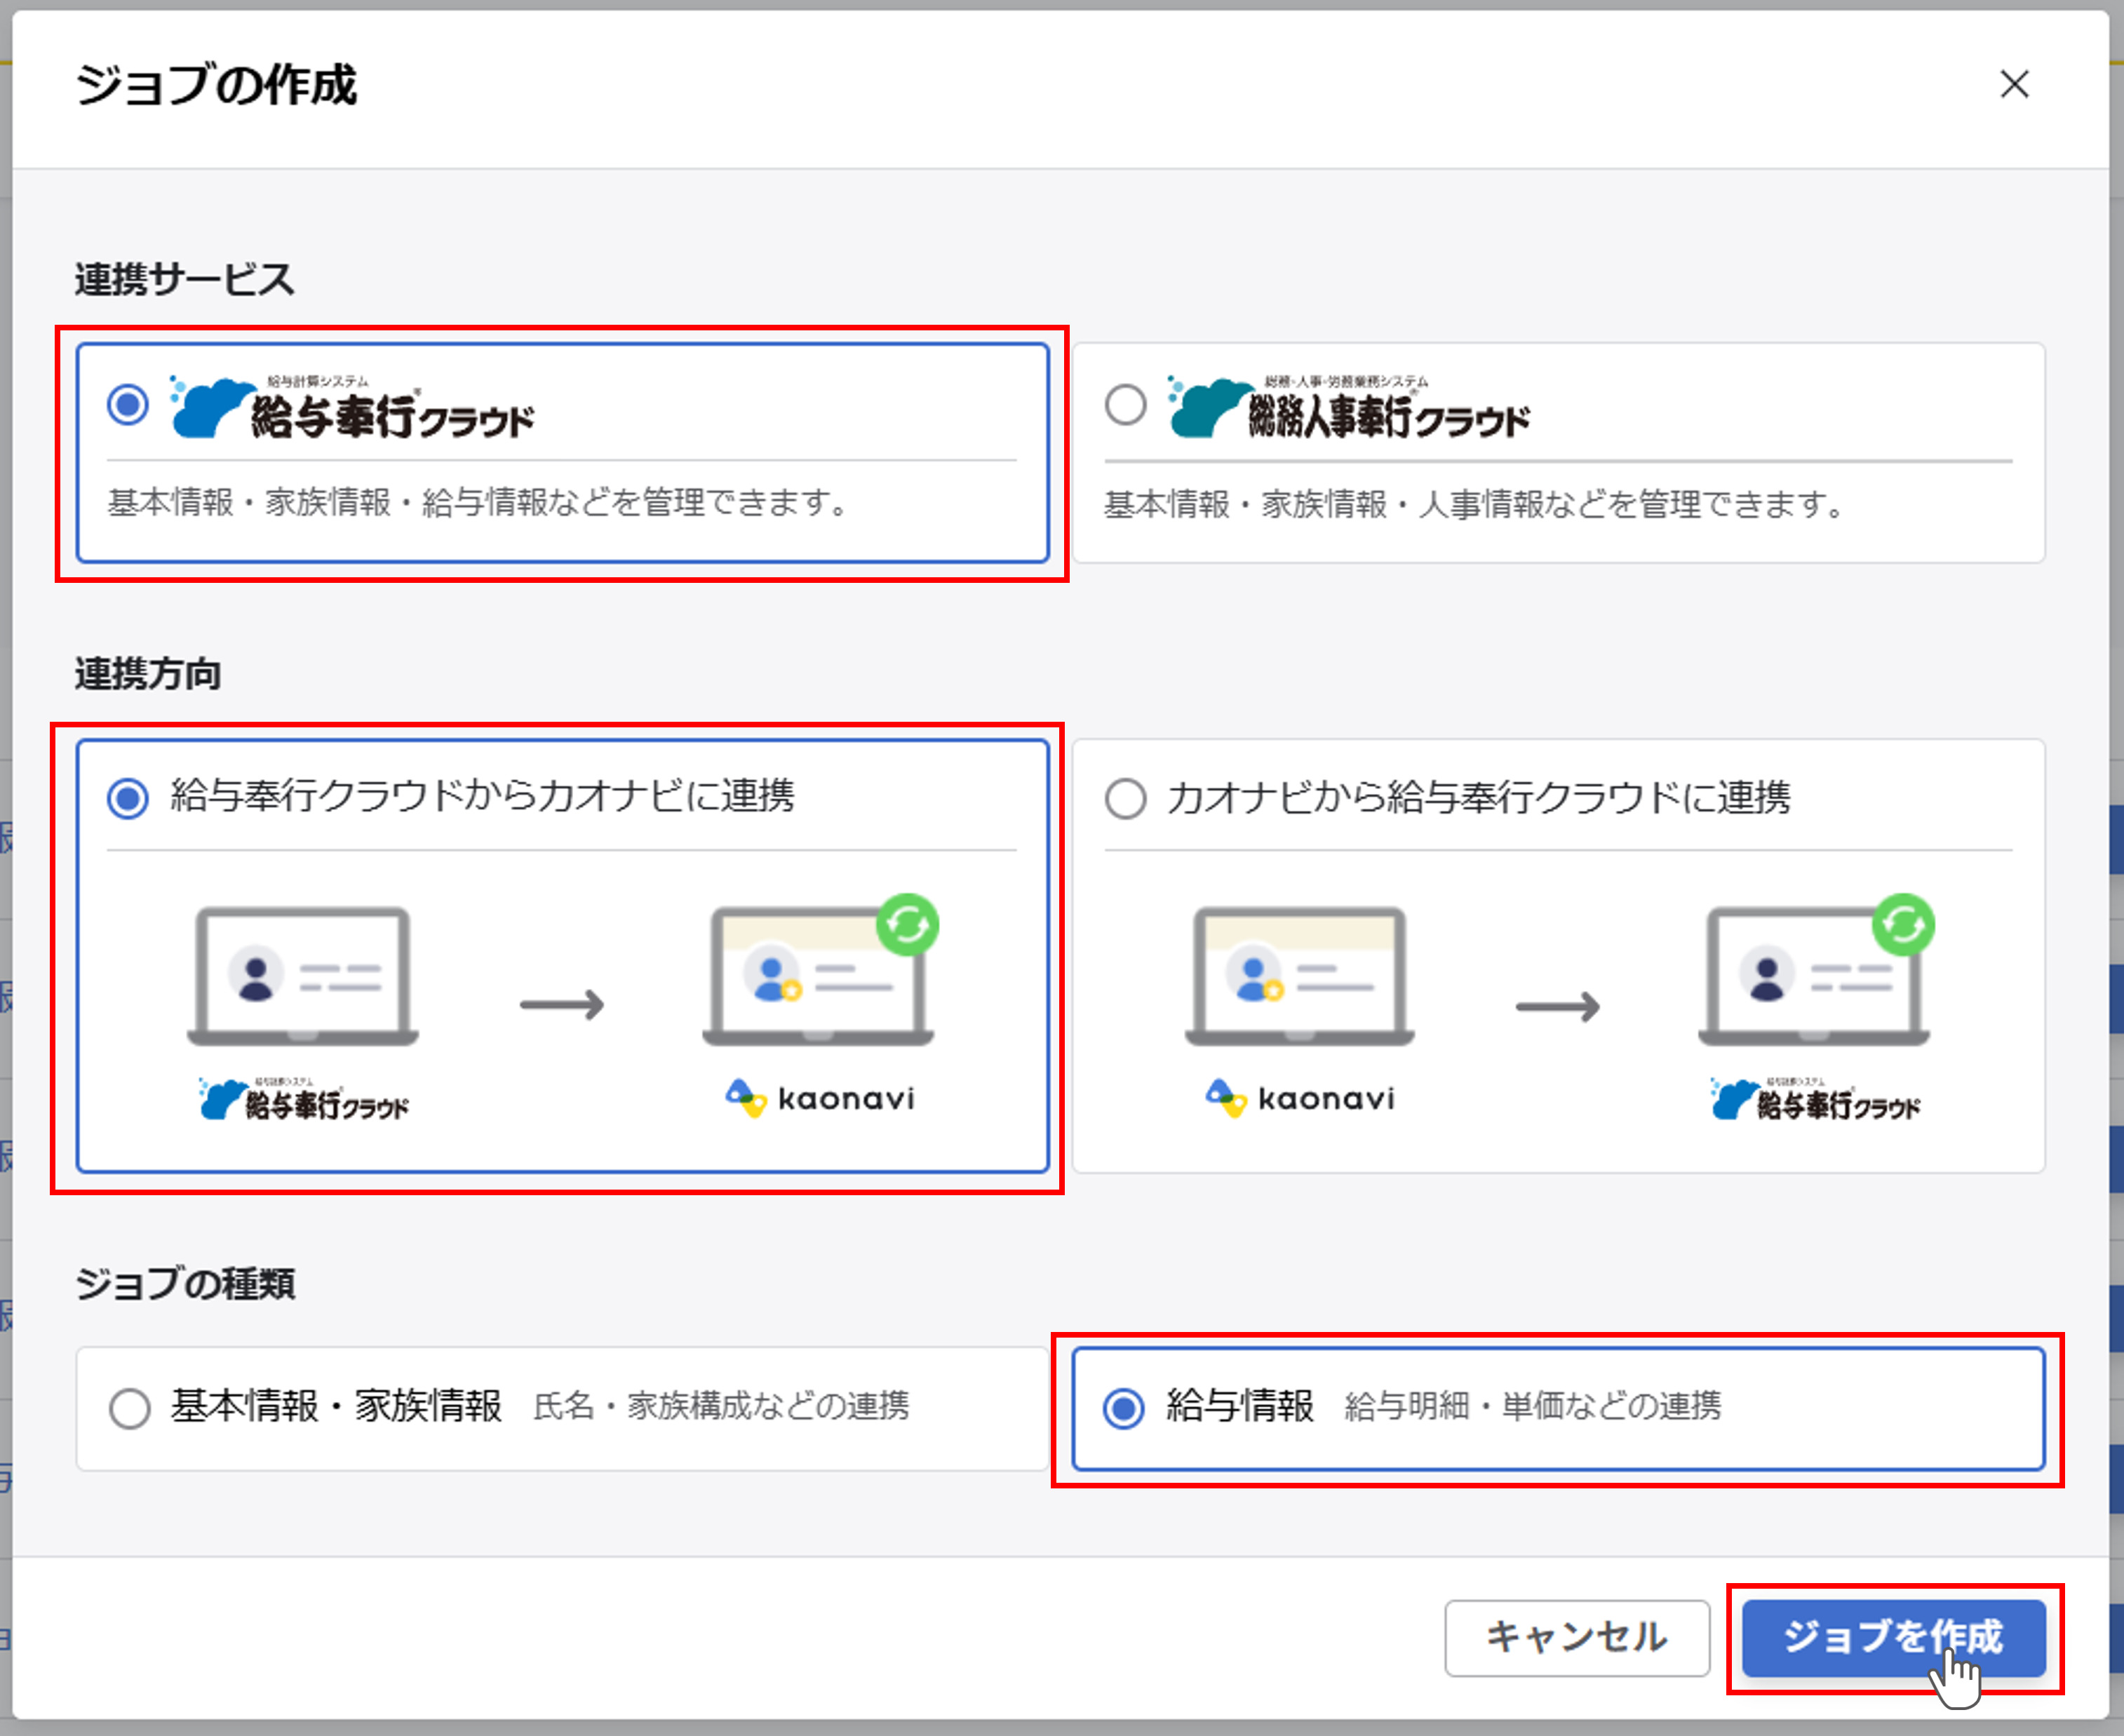Select 基本情報・家族情報 job type
This screenshot has height=1736, width=2124.
130,1408
